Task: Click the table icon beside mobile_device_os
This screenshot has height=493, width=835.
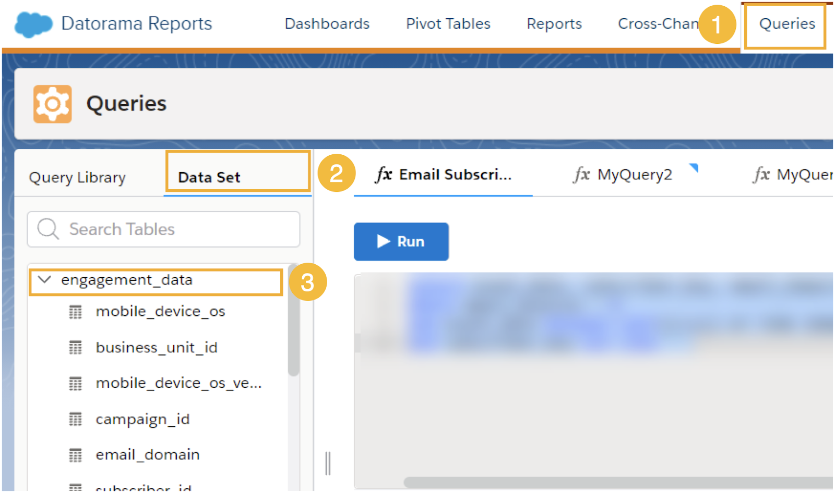Action: (76, 312)
